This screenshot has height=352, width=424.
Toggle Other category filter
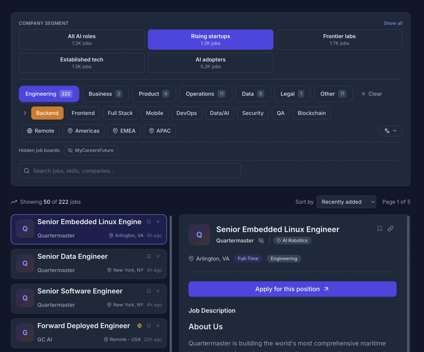point(333,94)
